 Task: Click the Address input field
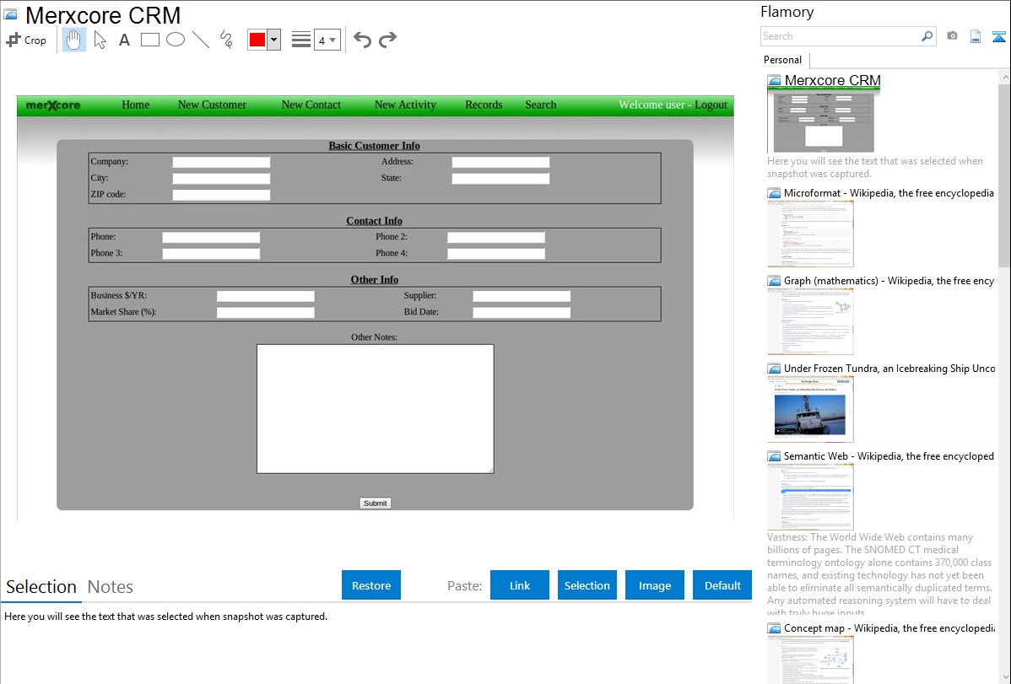[500, 163]
